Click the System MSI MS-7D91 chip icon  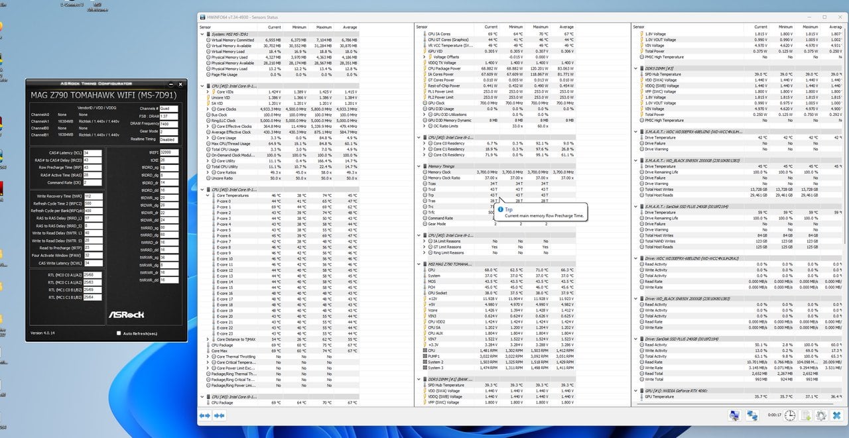[x=208, y=34]
